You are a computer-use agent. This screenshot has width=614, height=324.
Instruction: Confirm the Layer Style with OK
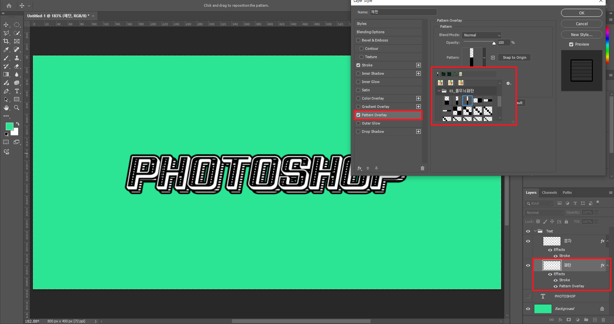(581, 13)
